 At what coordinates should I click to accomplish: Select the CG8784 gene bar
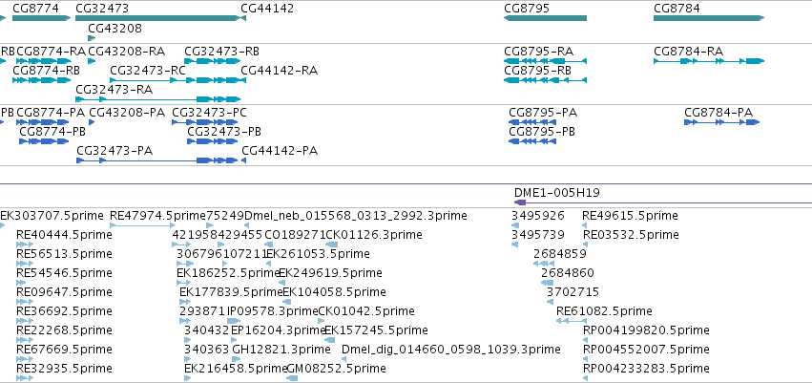[709, 18]
